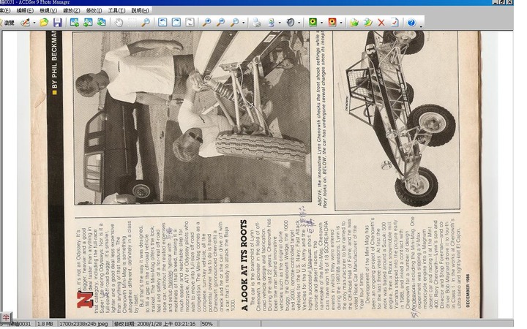Click status bar dimensions 1700x2338x24b jpeg
Screen dimensions: 527x329
(83, 324)
